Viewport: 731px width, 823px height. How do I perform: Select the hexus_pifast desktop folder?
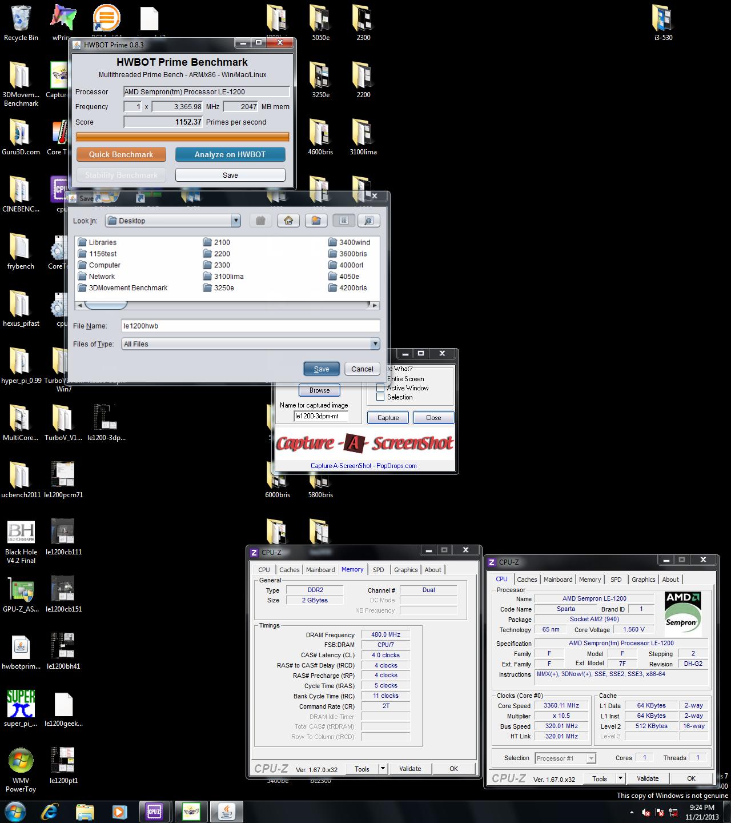(x=21, y=309)
